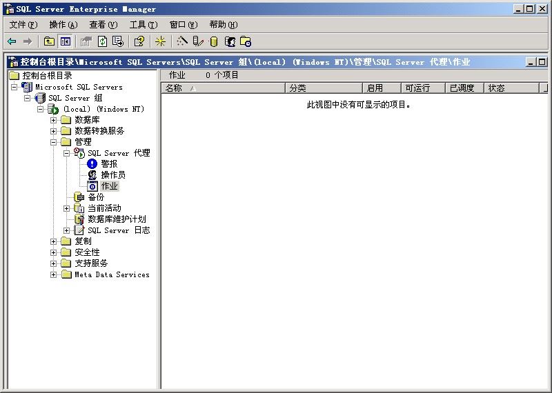This screenshot has width=552, height=393.
Task: Refresh the view with green arrows icon
Action: click(102, 41)
